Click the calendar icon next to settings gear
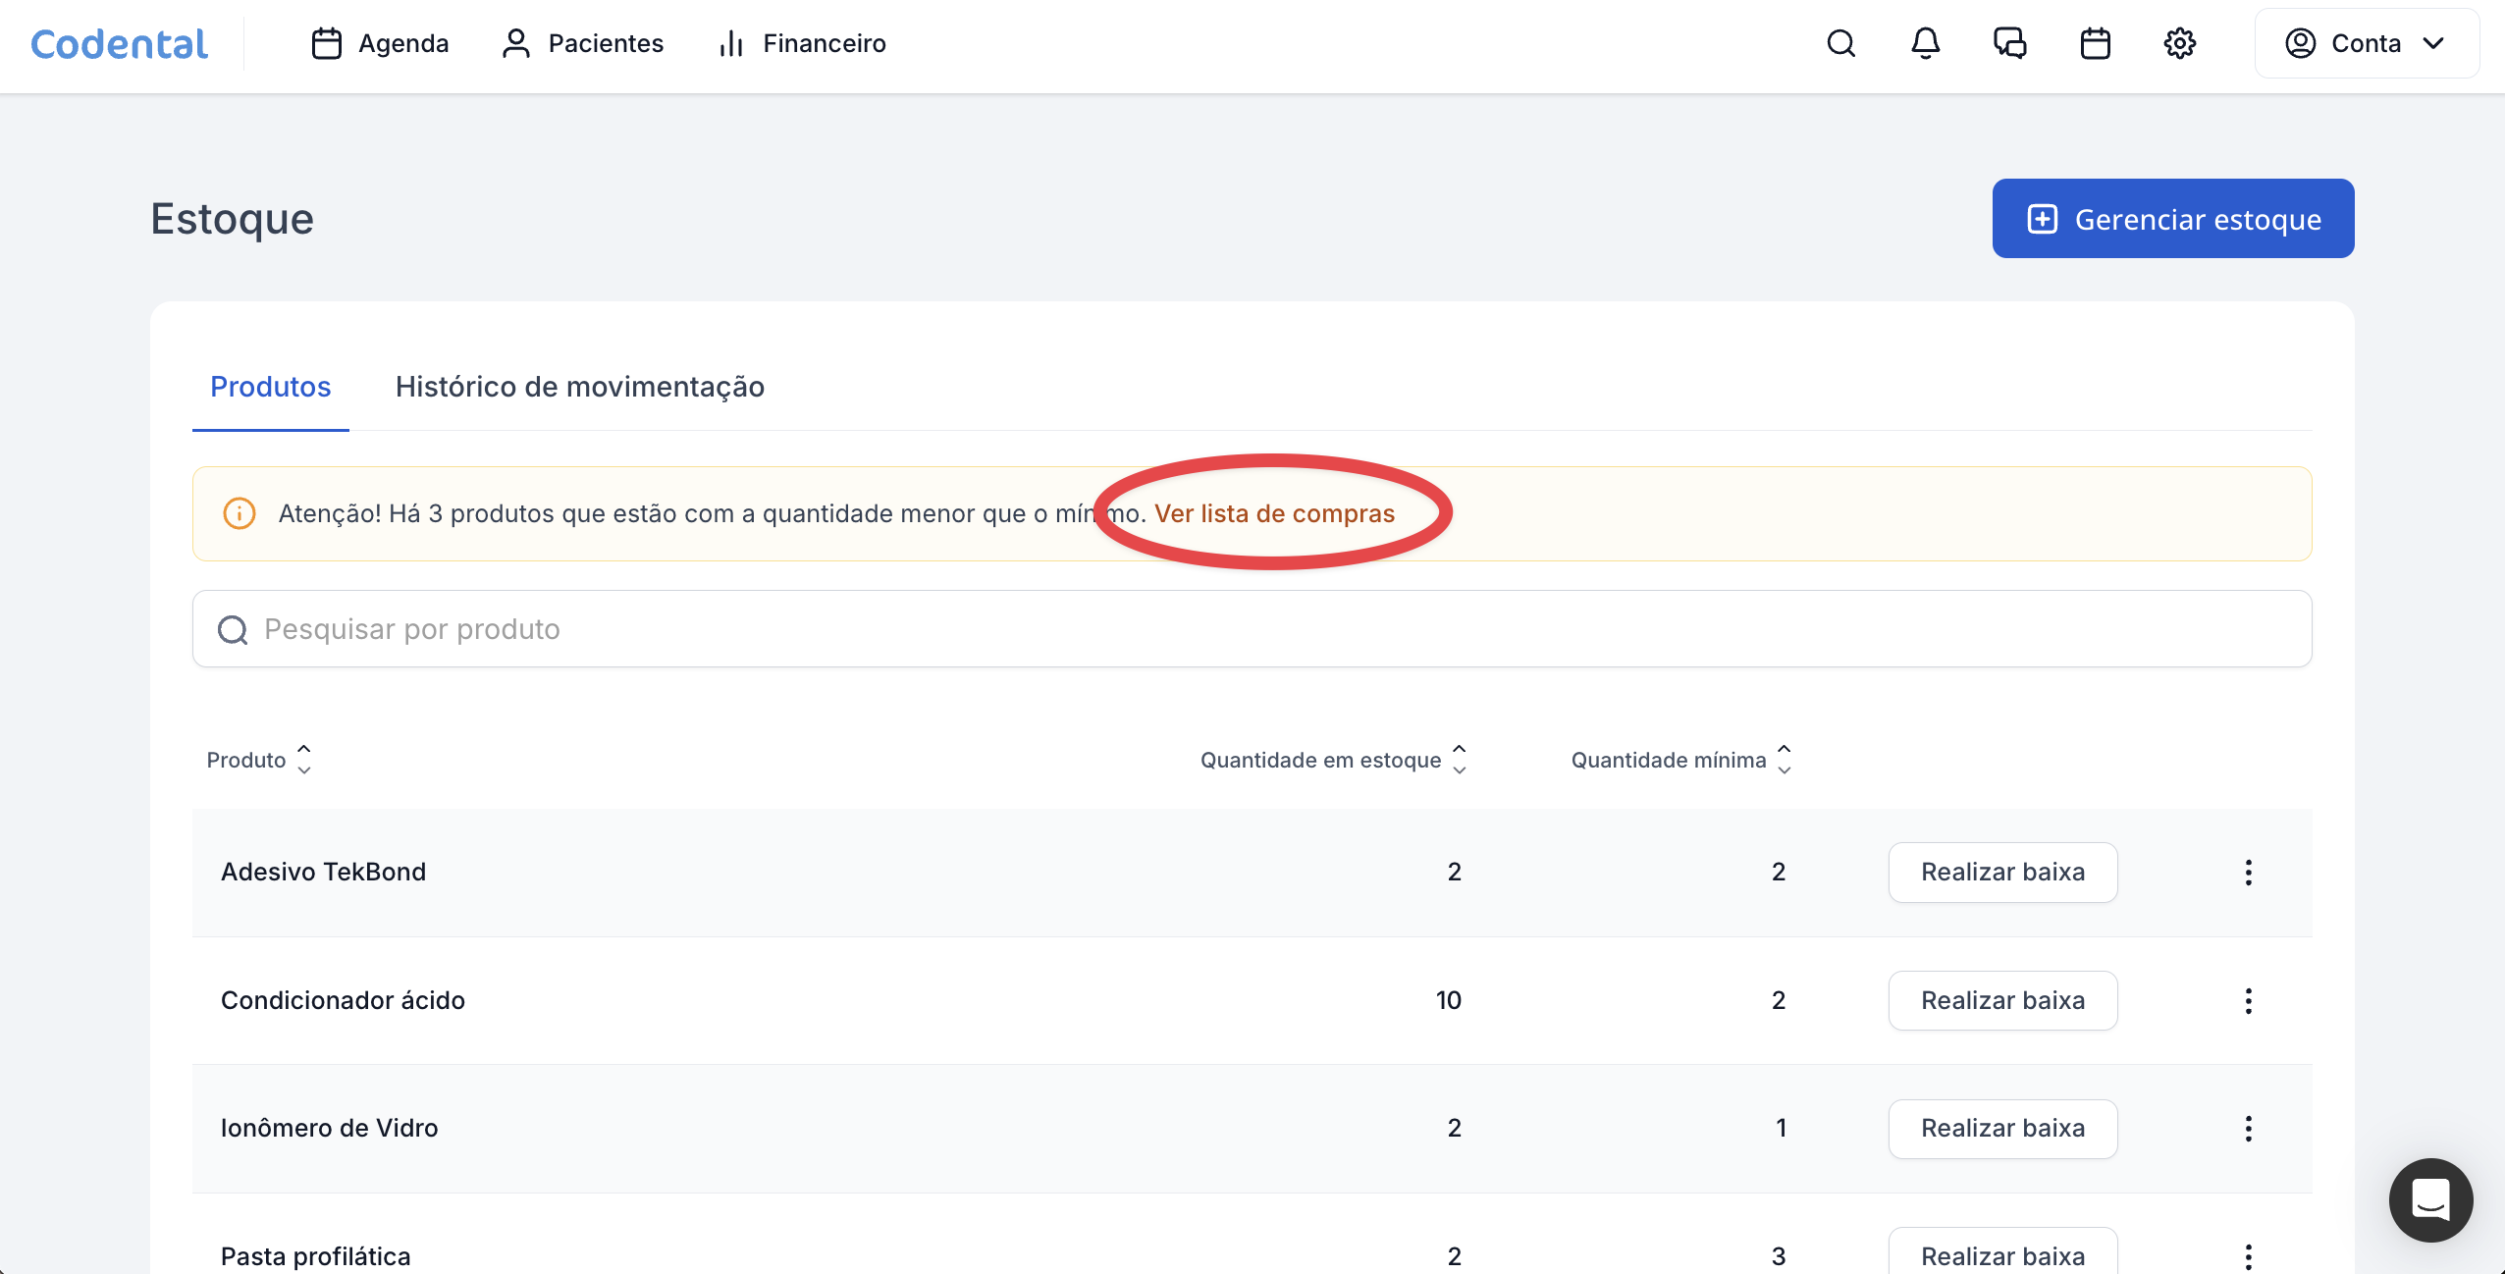Image resolution: width=2505 pixels, height=1274 pixels. [2095, 43]
